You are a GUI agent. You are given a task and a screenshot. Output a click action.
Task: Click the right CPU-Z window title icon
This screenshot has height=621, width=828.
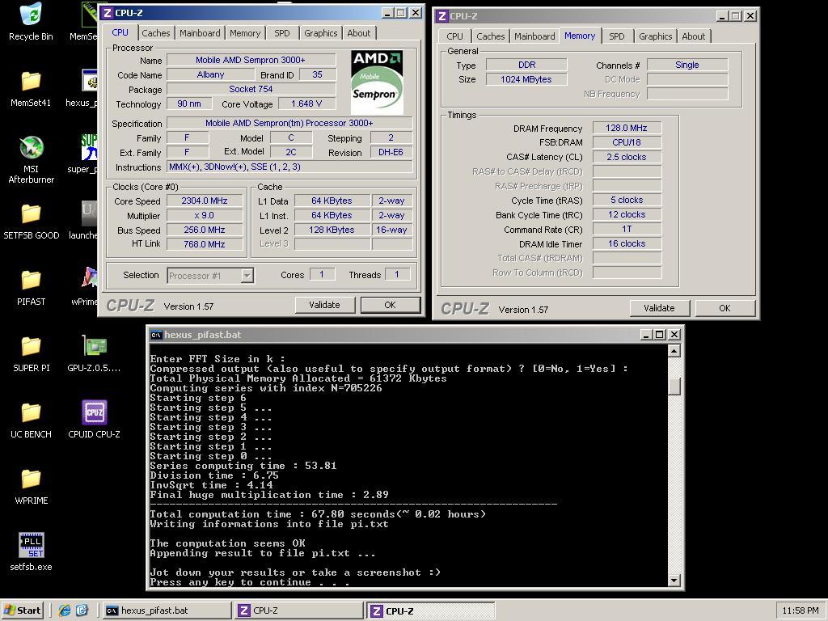[442, 16]
